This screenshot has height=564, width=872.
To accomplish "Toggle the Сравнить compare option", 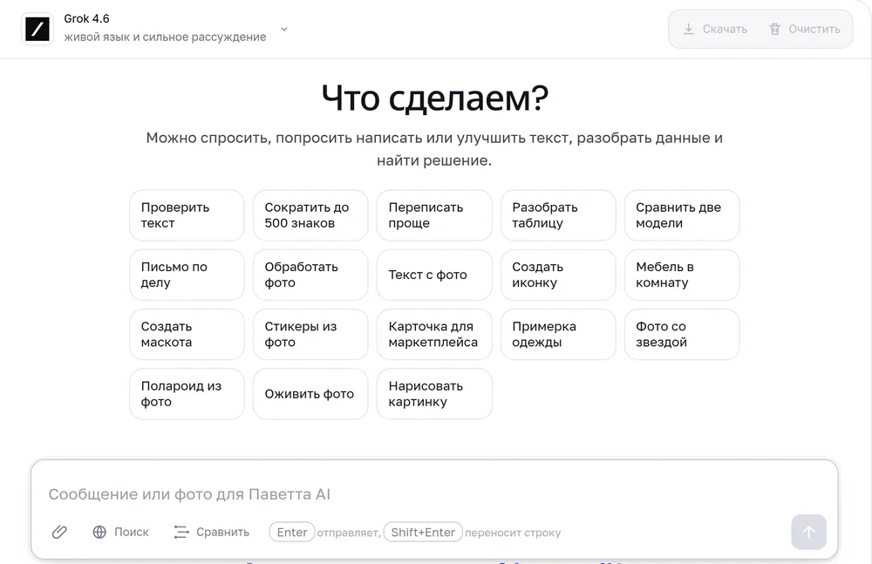I will pos(211,533).
